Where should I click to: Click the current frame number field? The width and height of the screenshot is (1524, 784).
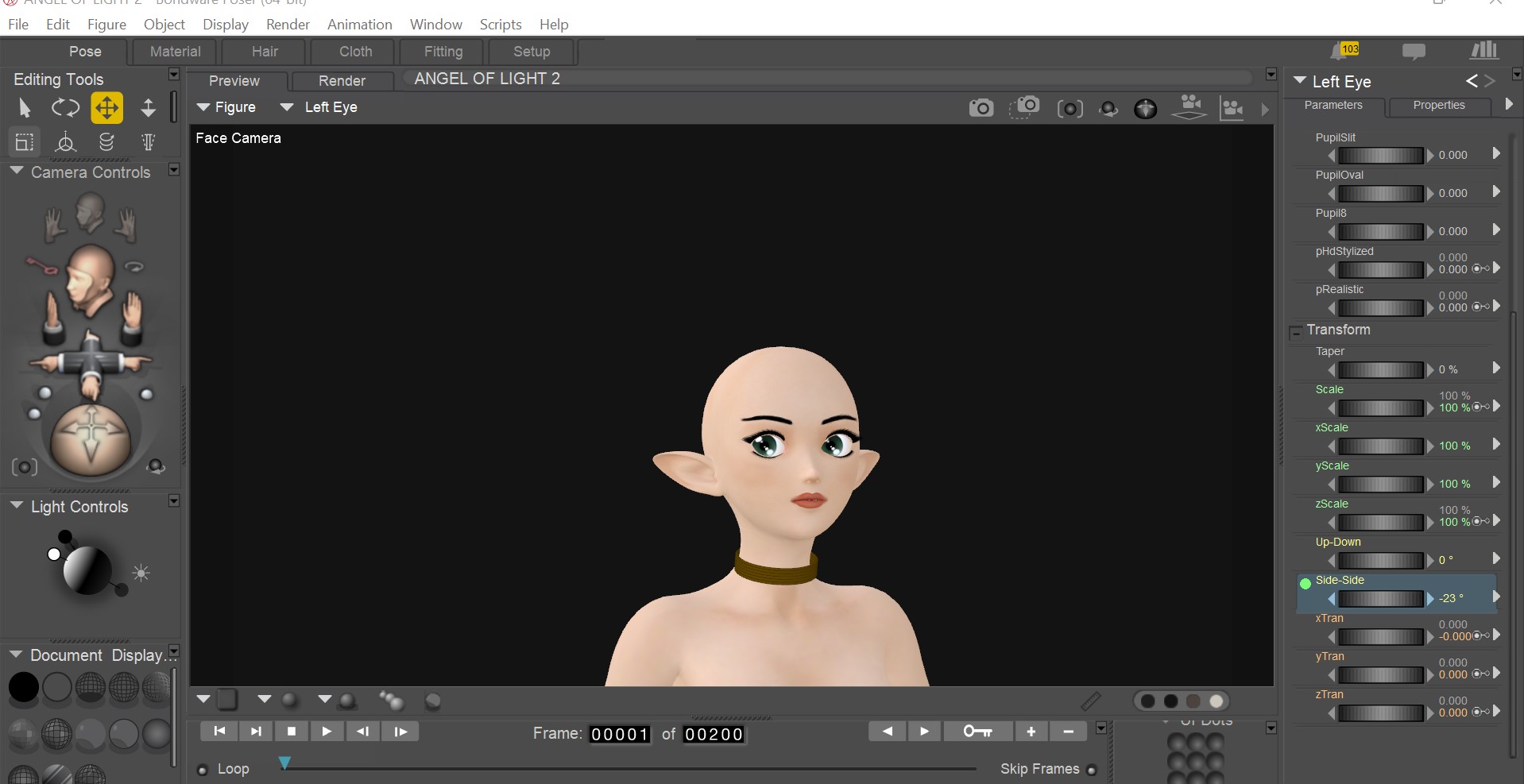pos(620,735)
